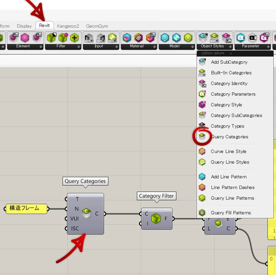Click the colorful hexagon icon in Material panel
Screen dimensions: 276x275
click(127, 38)
